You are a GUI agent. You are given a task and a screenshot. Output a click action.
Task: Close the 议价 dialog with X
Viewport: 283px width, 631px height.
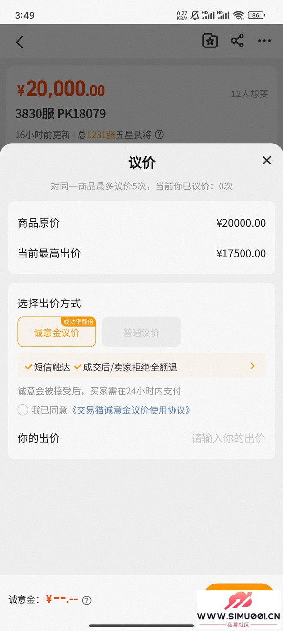(266, 160)
